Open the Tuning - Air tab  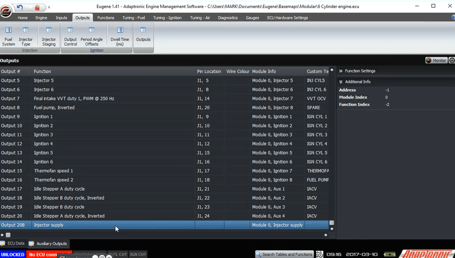pos(200,18)
